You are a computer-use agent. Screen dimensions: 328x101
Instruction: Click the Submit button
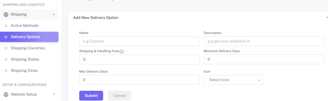coord(91,96)
